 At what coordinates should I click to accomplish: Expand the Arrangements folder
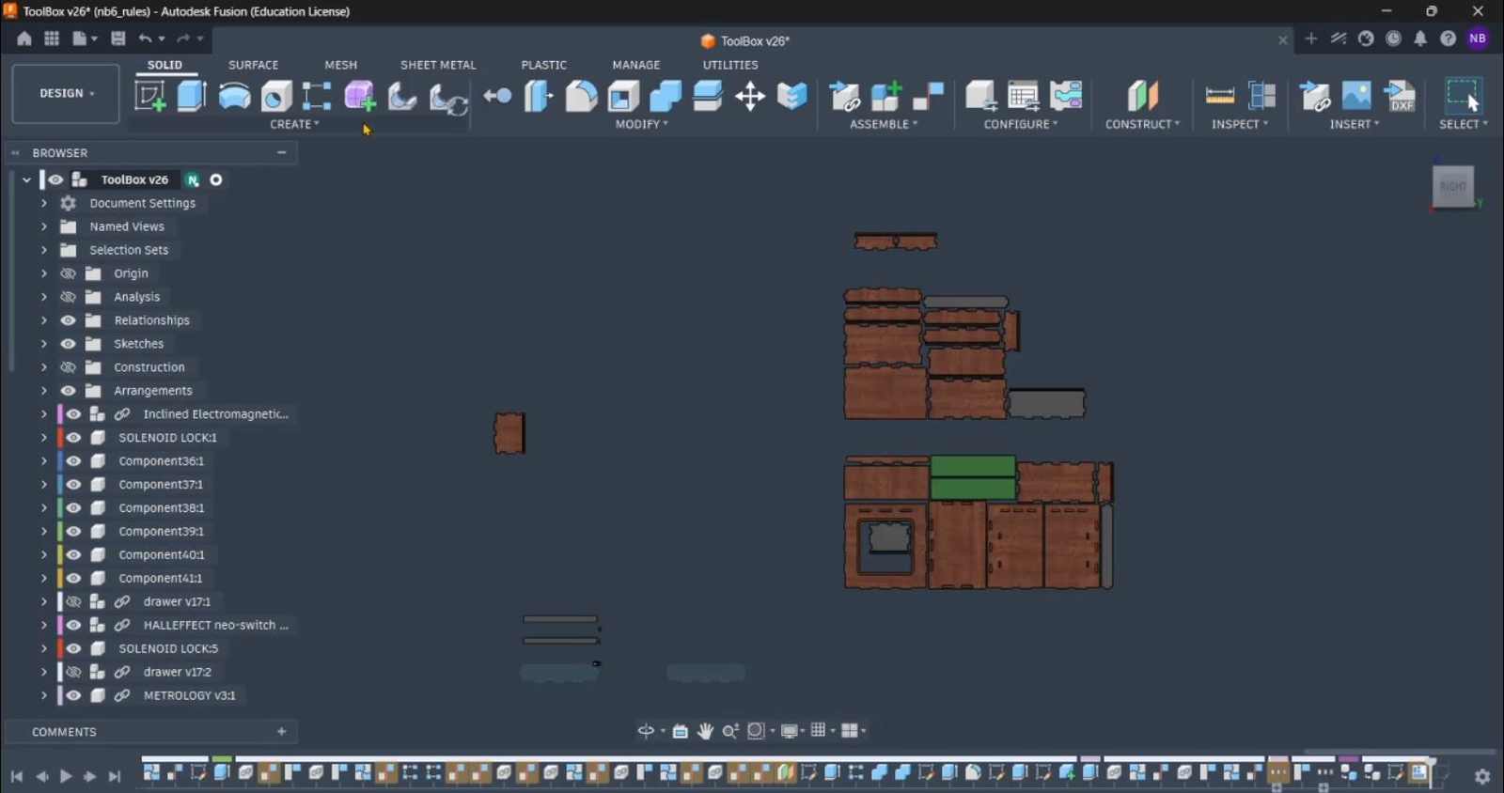tap(43, 391)
